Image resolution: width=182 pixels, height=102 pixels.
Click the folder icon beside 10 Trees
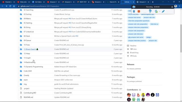(21, 45)
